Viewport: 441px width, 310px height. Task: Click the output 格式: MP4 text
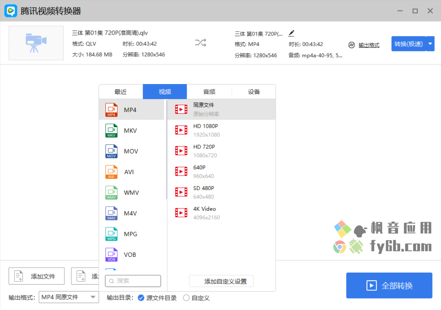pyautogui.click(x=247, y=44)
